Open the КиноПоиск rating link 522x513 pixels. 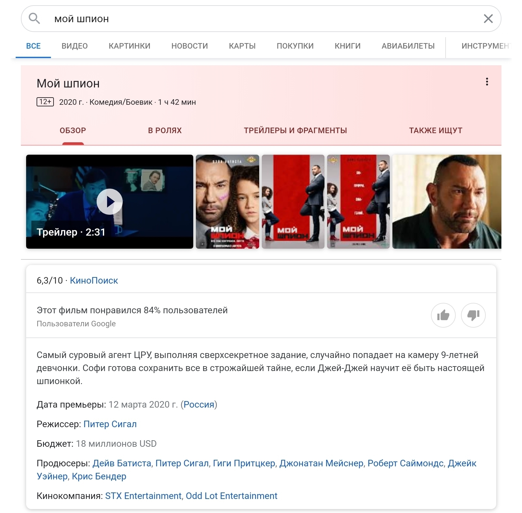pyautogui.click(x=94, y=281)
